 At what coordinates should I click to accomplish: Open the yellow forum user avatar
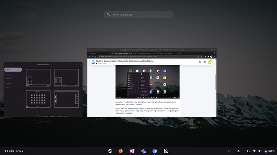click(210, 62)
